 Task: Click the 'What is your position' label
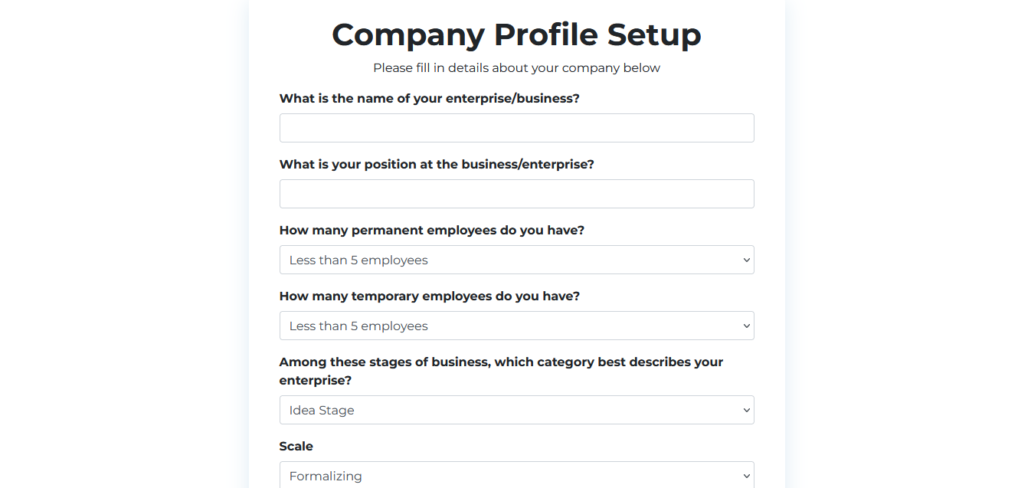(437, 165)
